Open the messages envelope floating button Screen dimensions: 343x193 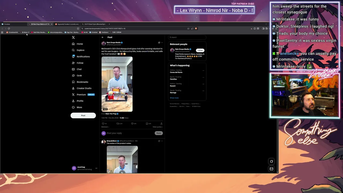pyautogui.click(x=271, y=169)
